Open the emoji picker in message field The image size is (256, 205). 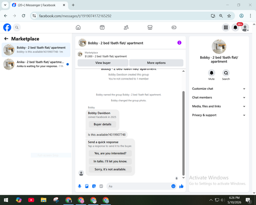point(173,186)
